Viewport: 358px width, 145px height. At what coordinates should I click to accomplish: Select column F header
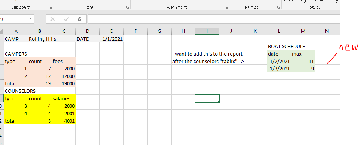coord(135,31)
